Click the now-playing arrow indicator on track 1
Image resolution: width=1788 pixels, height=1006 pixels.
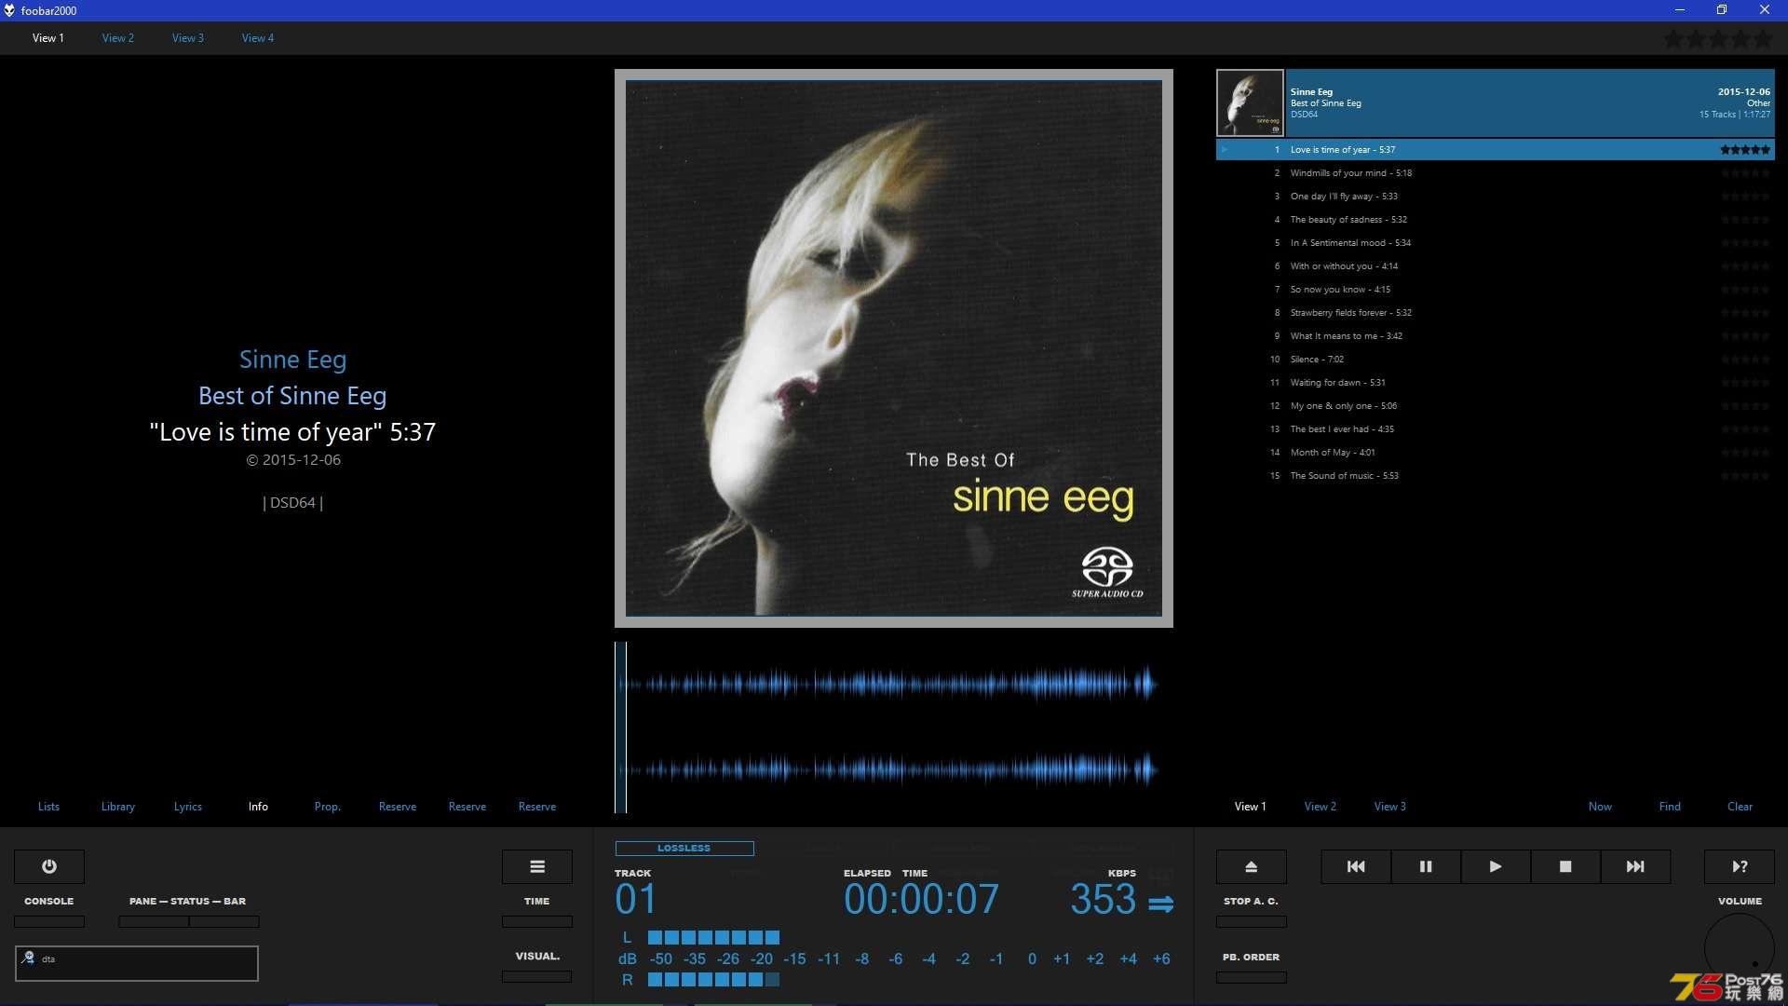pyautogui.click(x=1225, y=149)
